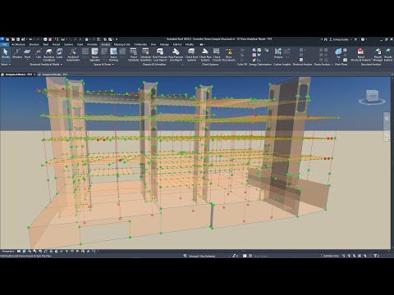
Task: Switch to second Analytical Model view tab
Action: click(x=54, y=75)
